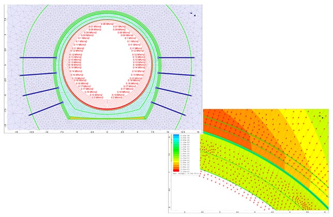
Task: Click the axis orientation marker in the tunnel plot
Action: [x=193, y=14]
